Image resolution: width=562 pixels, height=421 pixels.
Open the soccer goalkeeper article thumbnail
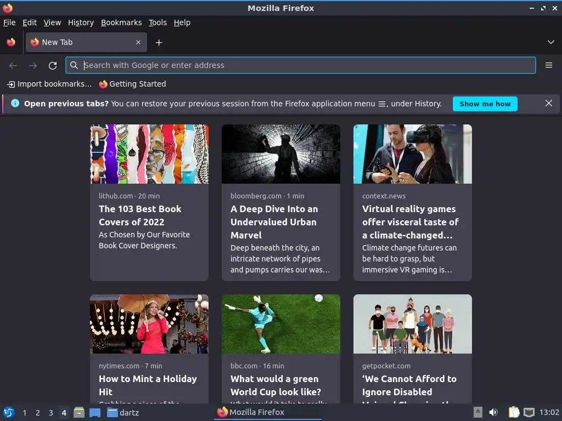[x=281, y=324]
